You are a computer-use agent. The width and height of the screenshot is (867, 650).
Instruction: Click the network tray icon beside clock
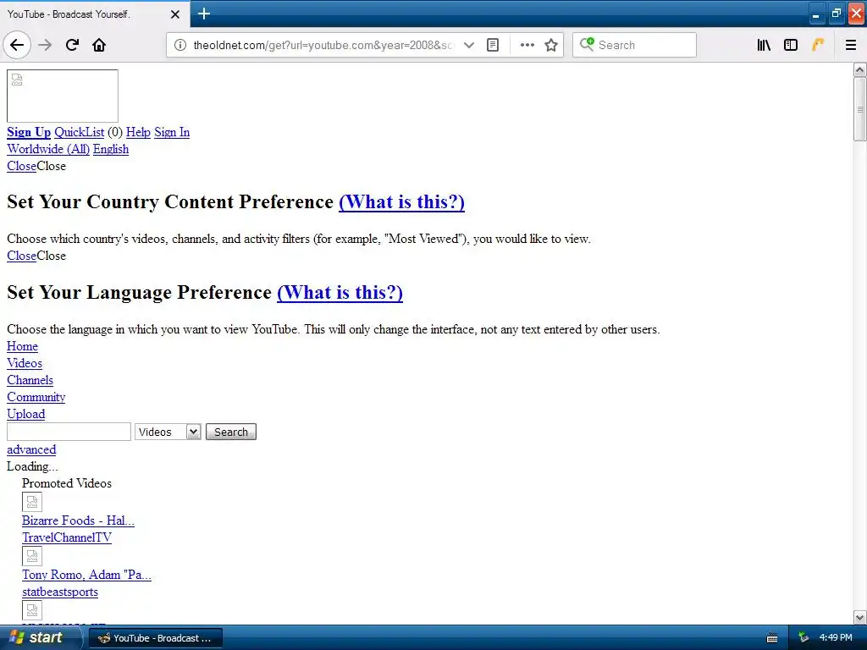(x=803, y=638)
